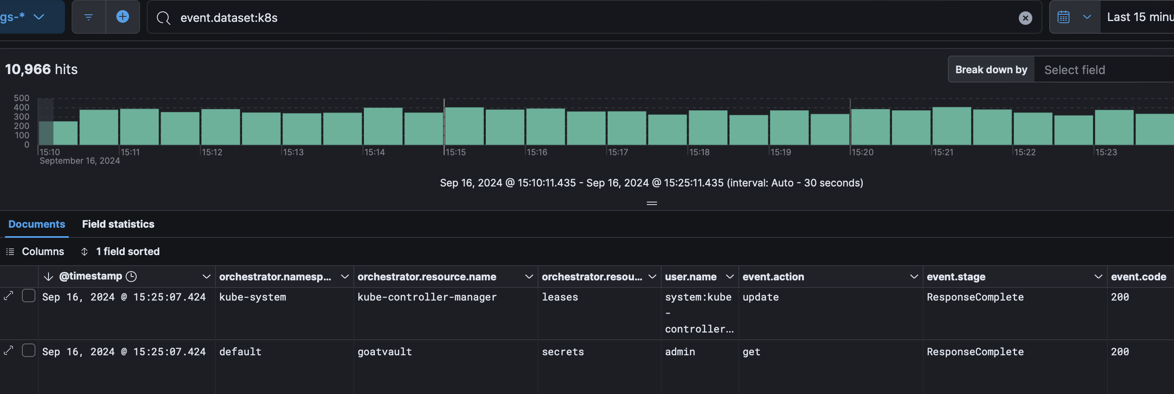Image resolution: width=1174 pixels, height=394 pixels.
Task: Click the histogram bar at 15:15
Action: pos(464,126)
